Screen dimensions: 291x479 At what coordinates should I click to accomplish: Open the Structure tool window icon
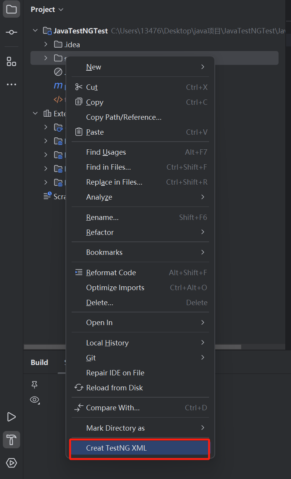point(11,61)
